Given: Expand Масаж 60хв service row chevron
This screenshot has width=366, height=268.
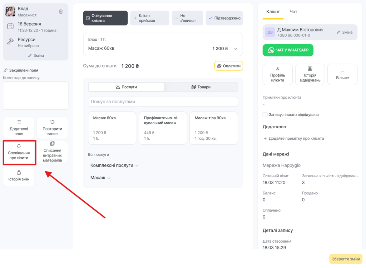Looking at the screenshot, I should tap(235, 49).
